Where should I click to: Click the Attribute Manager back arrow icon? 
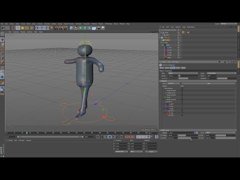pos(219,62)
